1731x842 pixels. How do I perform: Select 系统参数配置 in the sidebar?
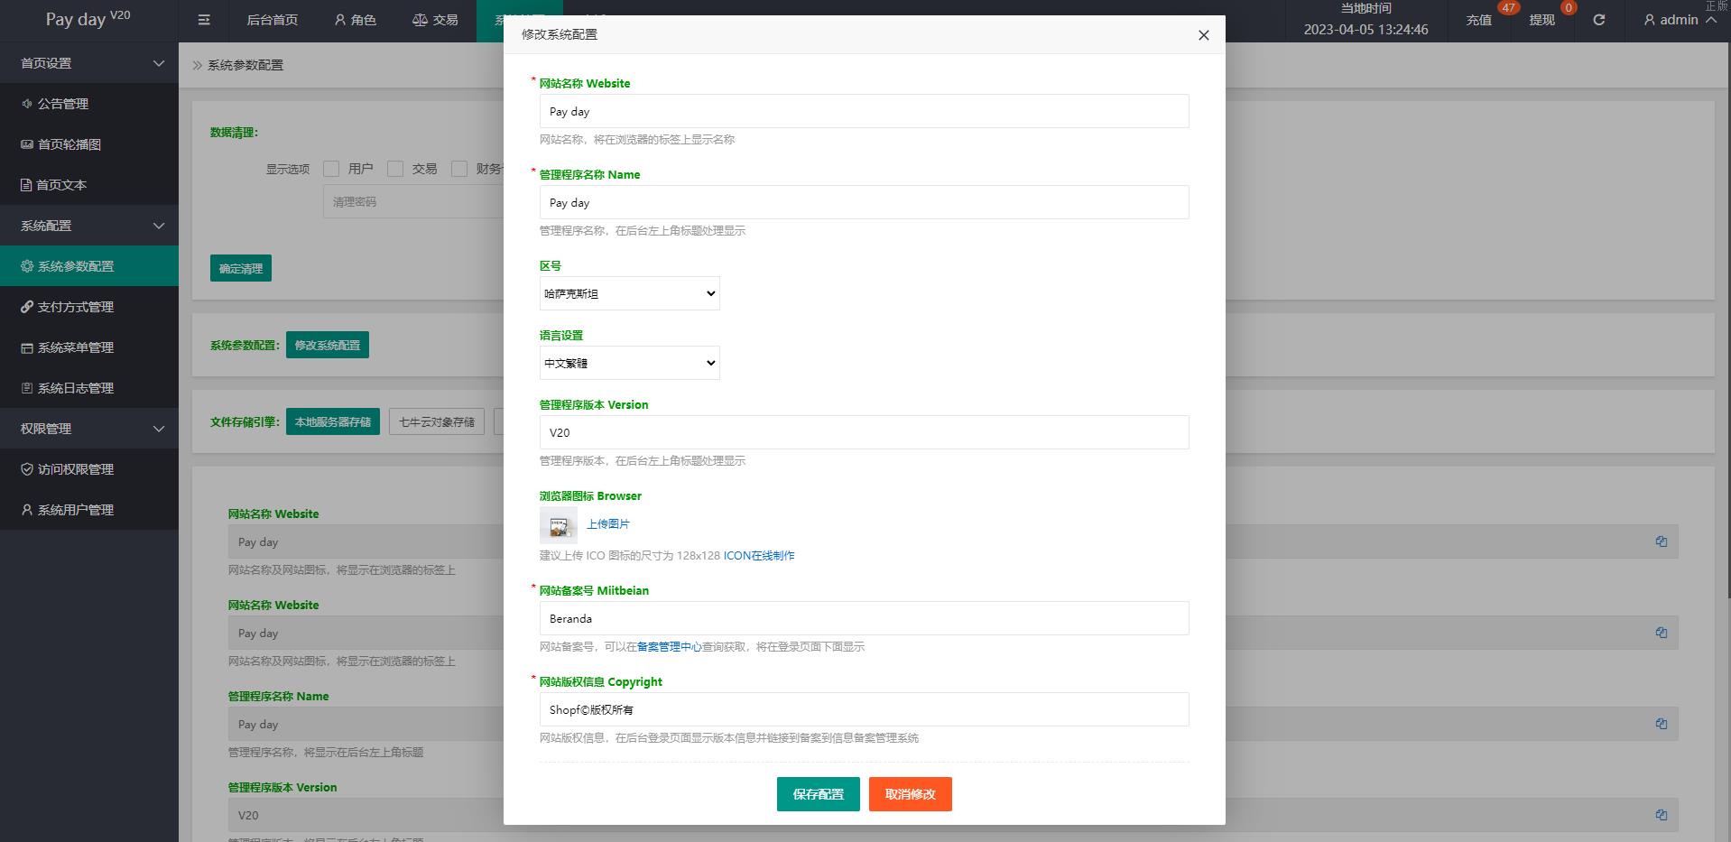click(89, 266)
